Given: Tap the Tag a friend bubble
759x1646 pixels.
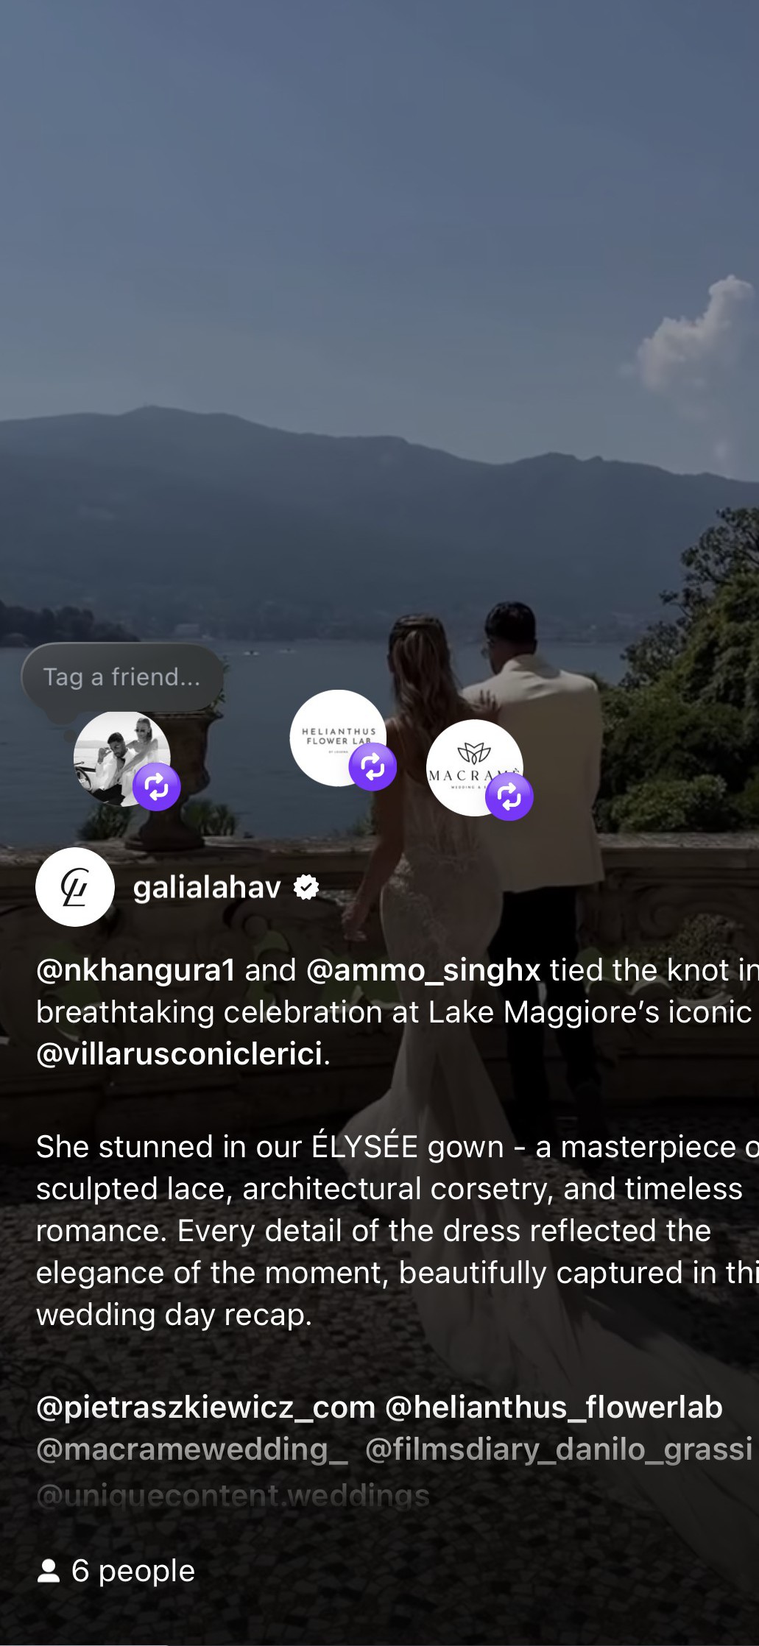Looking at the screenshot, I should tap(122, 677).
